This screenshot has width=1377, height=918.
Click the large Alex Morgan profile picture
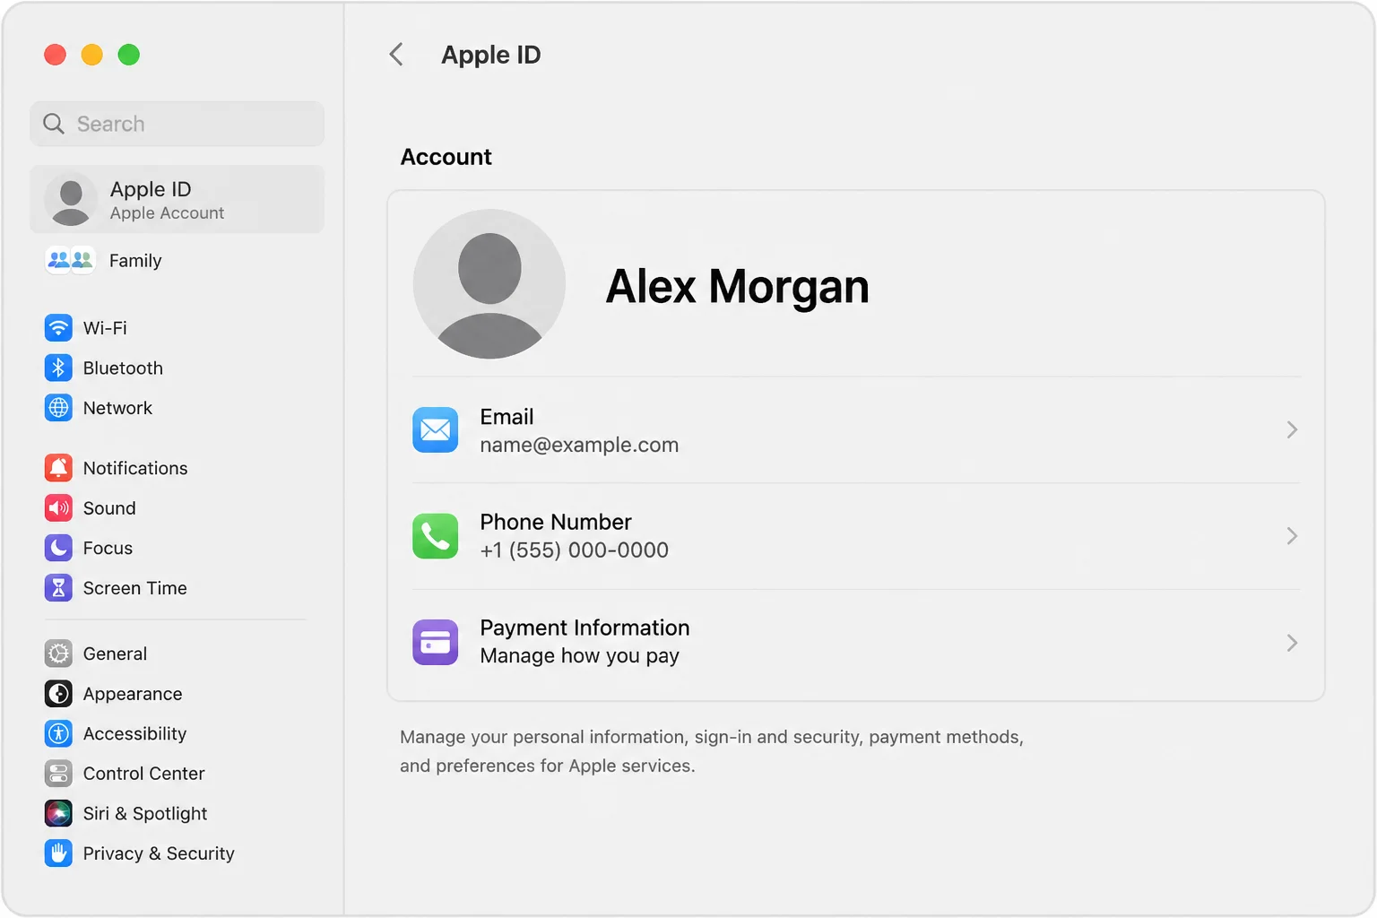489,283
